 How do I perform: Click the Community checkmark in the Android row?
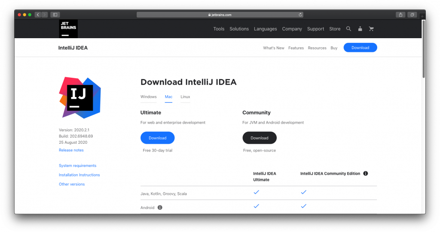[x=304, y=206]
